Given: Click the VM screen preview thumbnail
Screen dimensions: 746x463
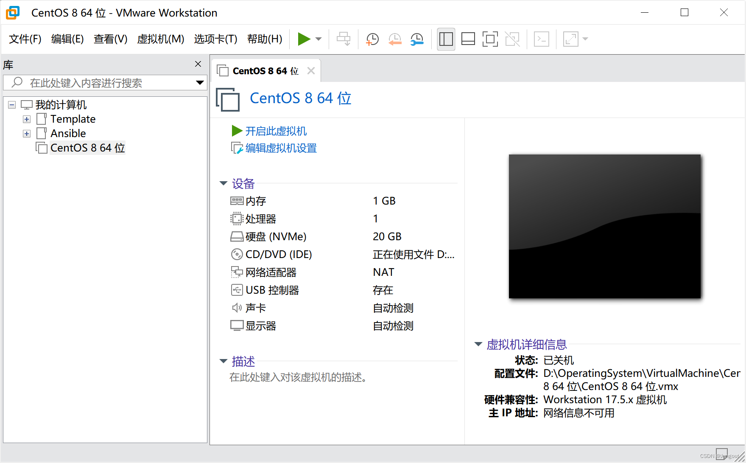Looking at the screenshot, I should [605, 227].
